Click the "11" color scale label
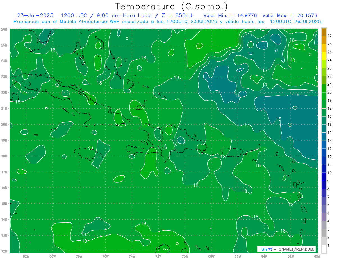The height and width of the screenshot is (260, 337). (330, 165)
